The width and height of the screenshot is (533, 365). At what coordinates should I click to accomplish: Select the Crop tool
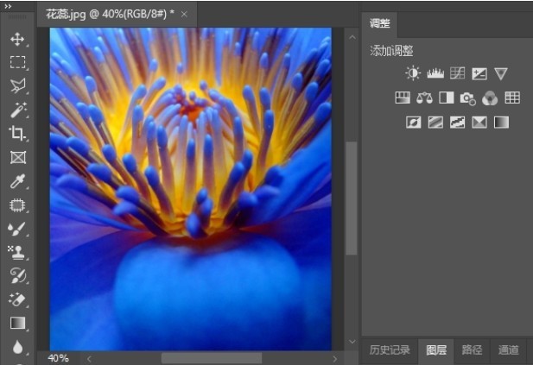click(16, 133)
